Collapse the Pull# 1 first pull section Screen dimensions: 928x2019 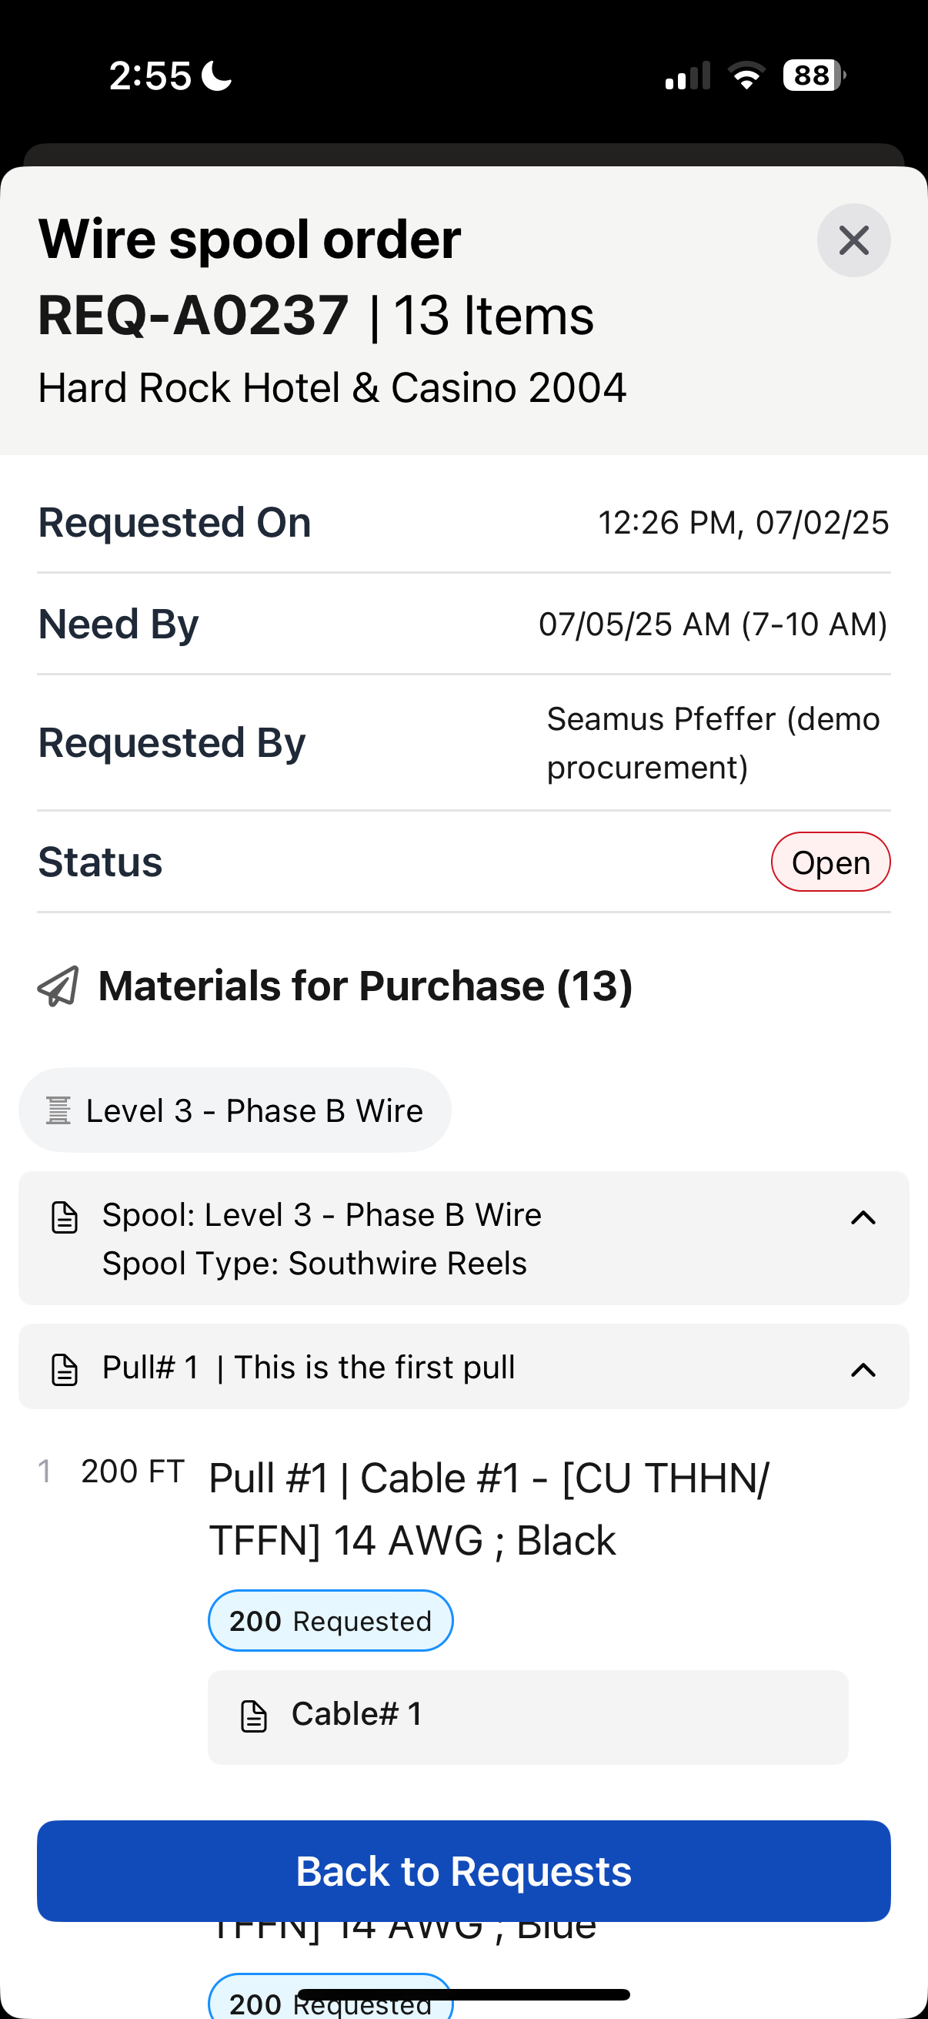click(x=863, y=1369)
